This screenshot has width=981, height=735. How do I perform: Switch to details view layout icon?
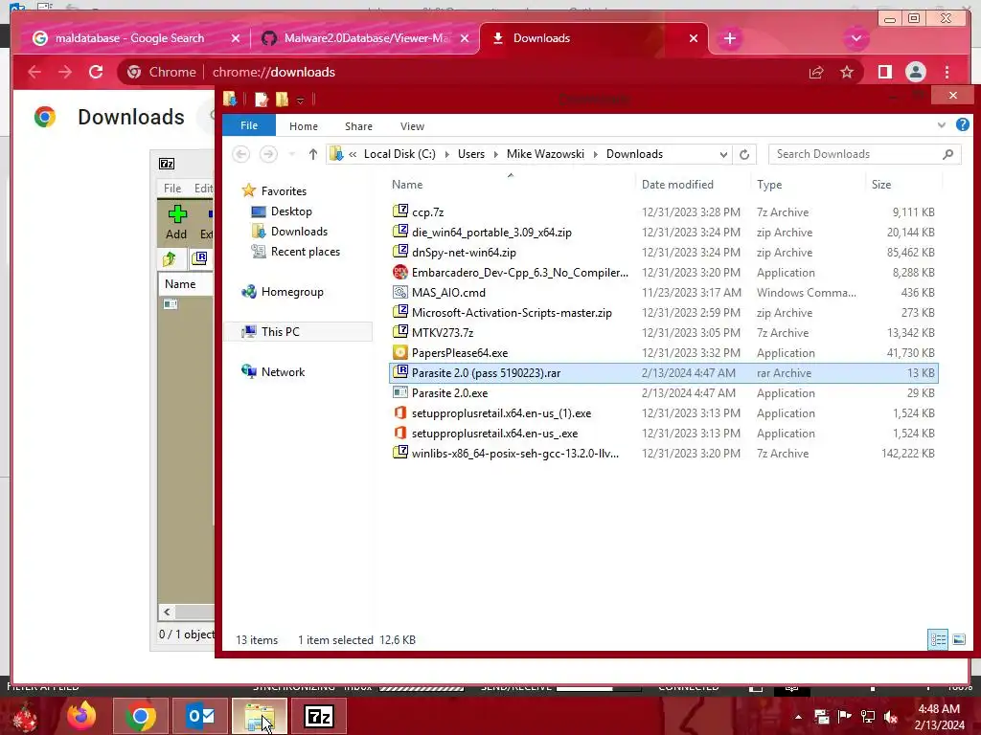point(938,639)
